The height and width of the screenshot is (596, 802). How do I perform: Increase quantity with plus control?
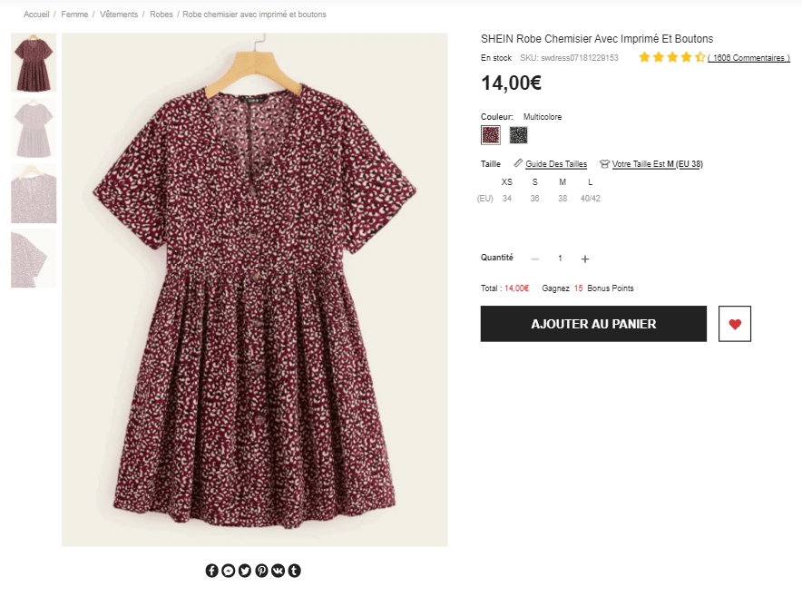(585, 259)
